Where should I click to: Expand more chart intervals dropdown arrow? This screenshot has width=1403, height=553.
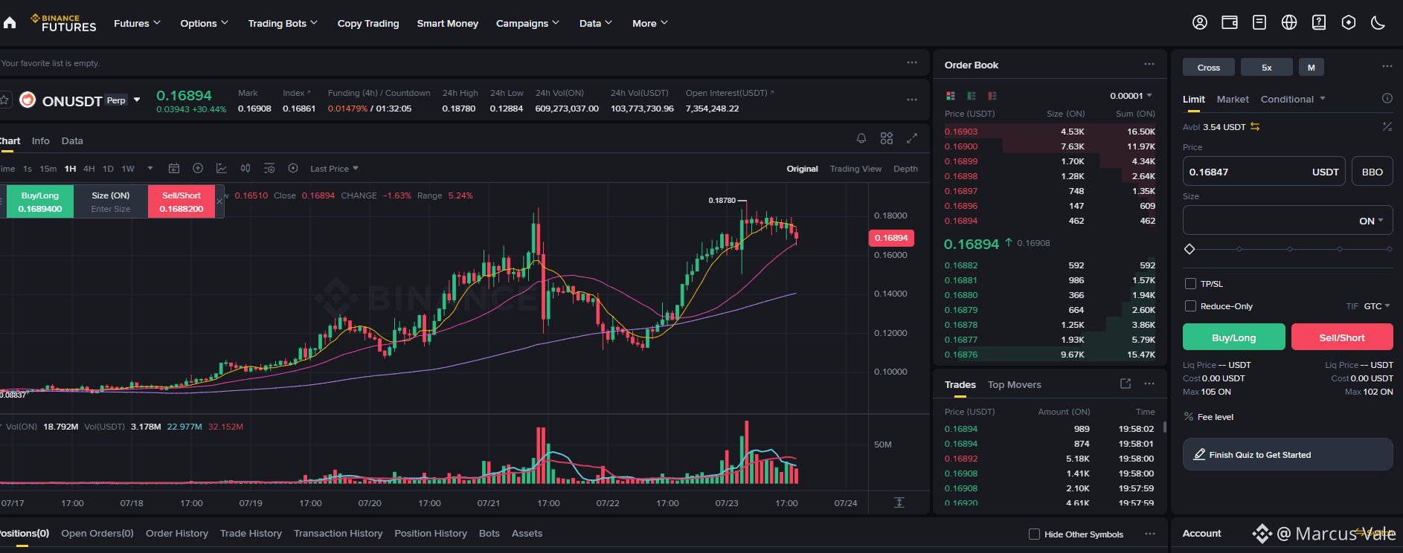(x=150, y=169)
